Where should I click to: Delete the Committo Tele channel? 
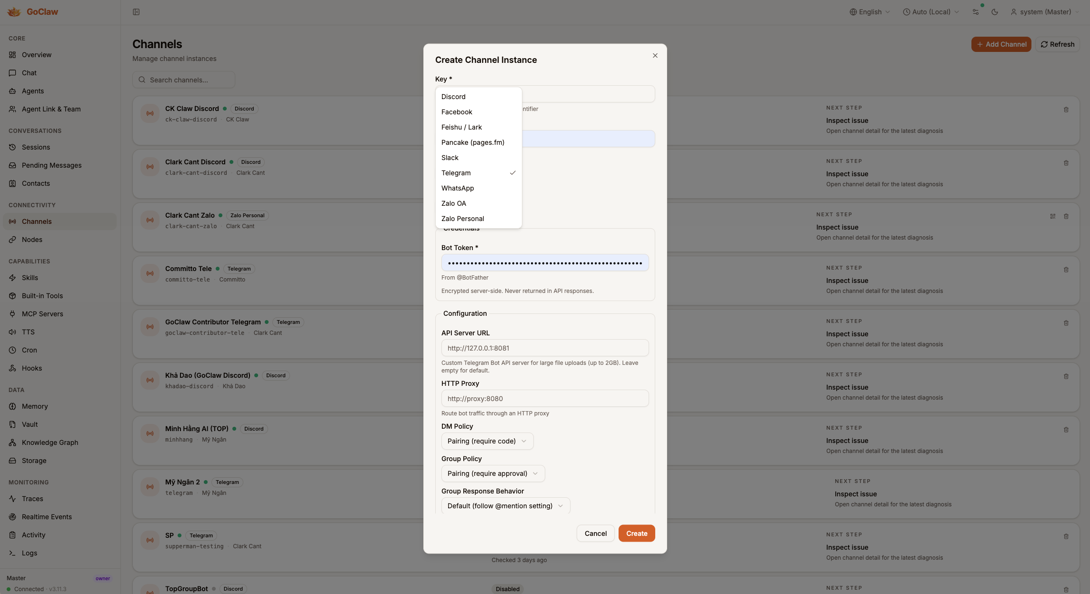(x=1066, y=270)
